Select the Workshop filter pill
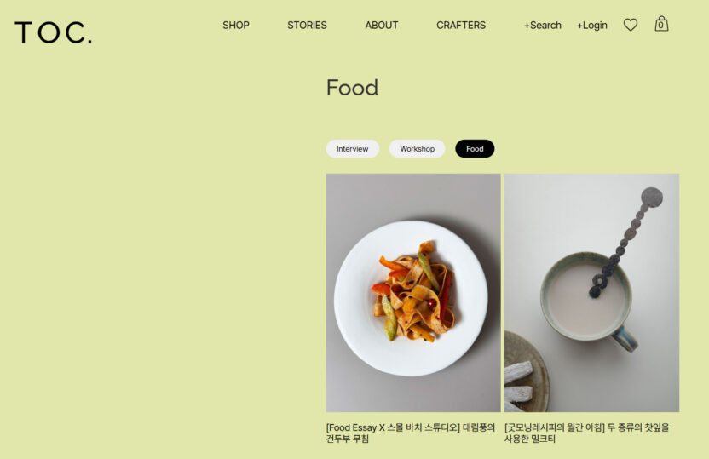709x459 pixels. click(x=417, y=149)
